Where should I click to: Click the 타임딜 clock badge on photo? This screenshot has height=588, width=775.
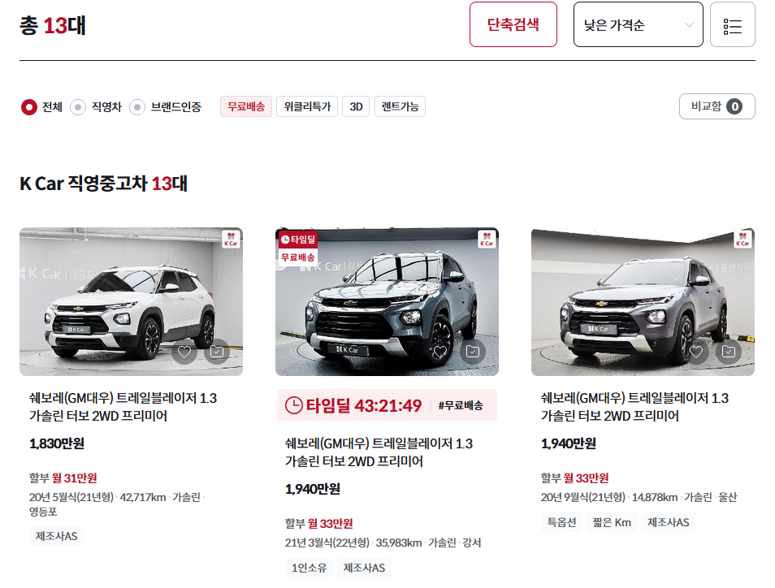[297, 240]
